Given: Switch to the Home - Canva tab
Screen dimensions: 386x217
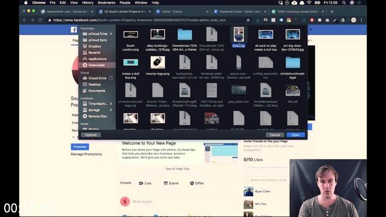Looking at the screenshot, I should (x=182, y=11).
